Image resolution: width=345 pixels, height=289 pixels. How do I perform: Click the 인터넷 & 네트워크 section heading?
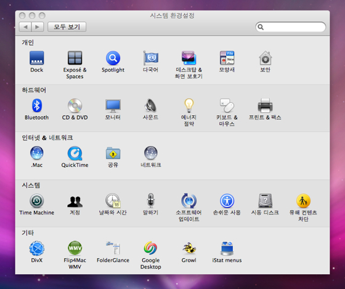tap(47, 137)
